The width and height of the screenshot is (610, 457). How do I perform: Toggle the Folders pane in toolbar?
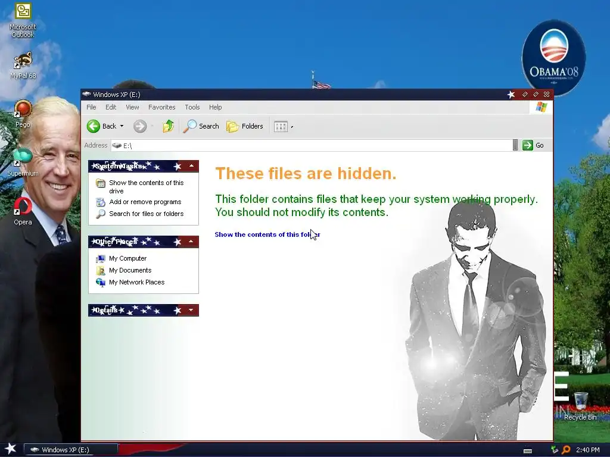click(x=245, y=126)
